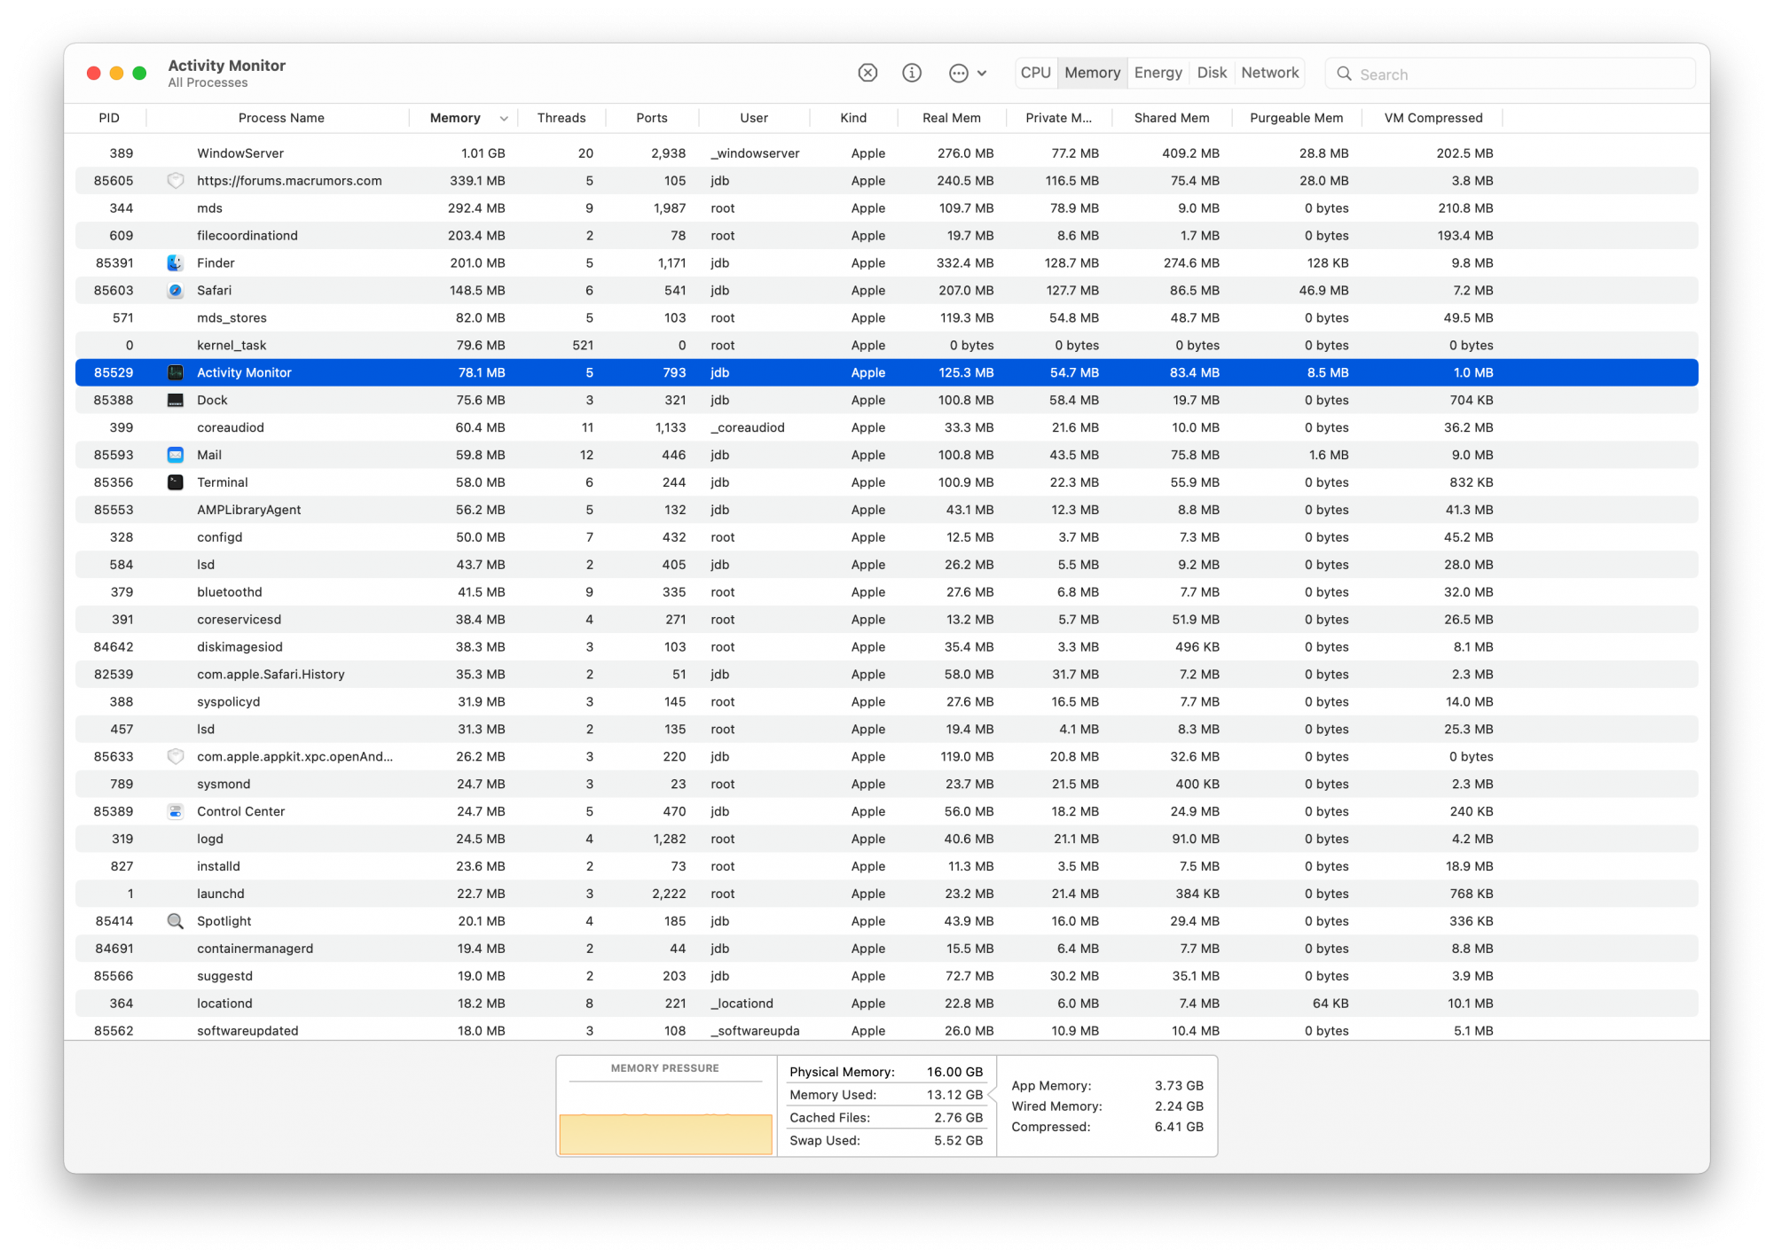This screenshot has width=1774, height=1258.
Task: Sort by the Purgeable Mem column header
Action: tap(1296, 118)
